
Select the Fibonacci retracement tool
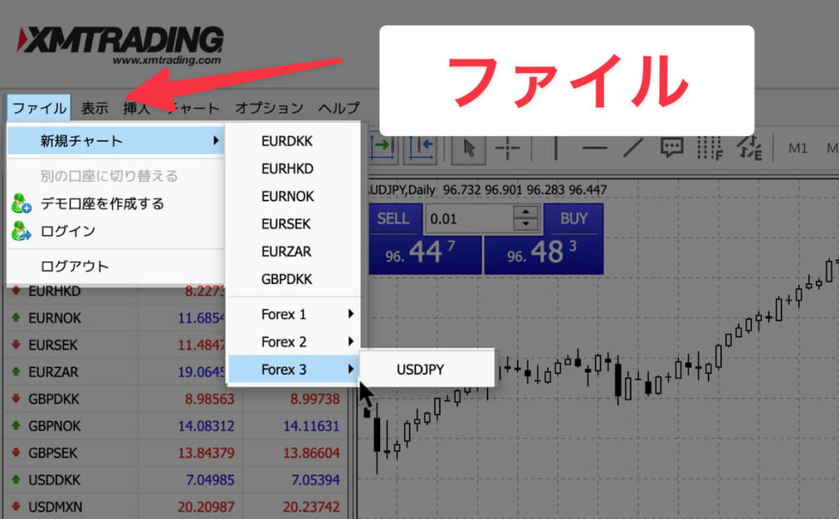point(710,148)
